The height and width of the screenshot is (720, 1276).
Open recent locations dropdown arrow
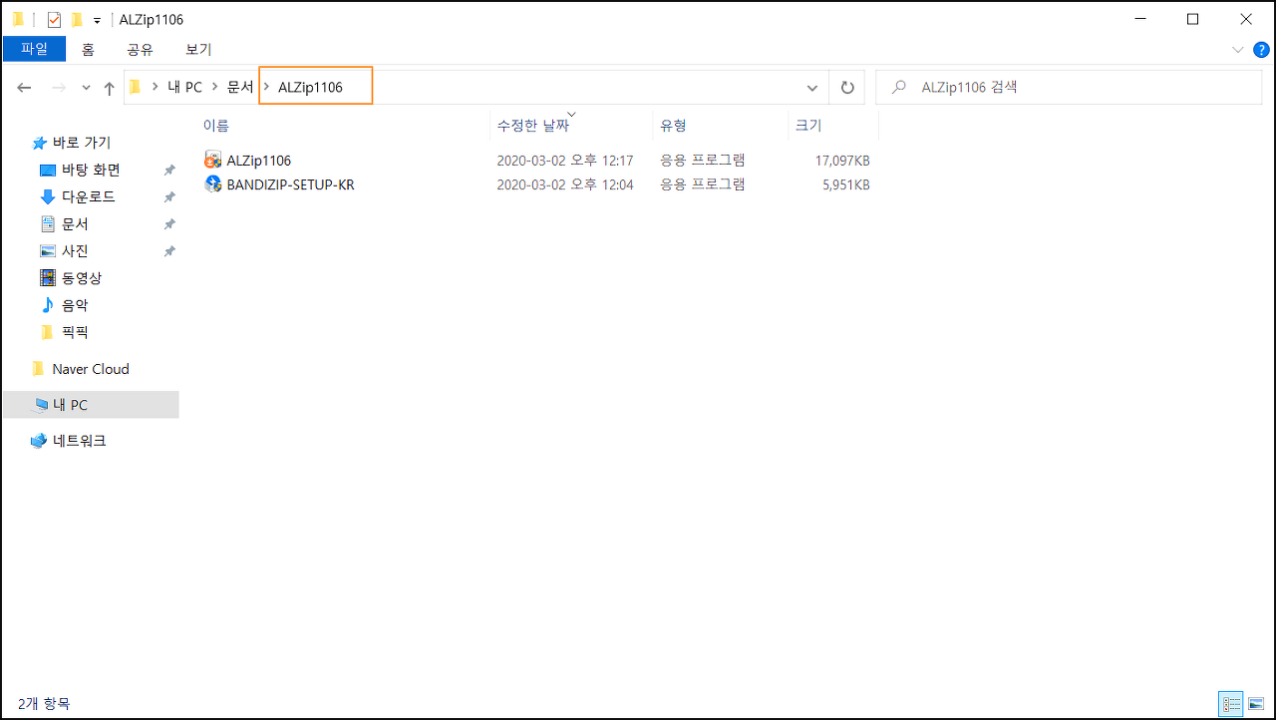point(87,88)
